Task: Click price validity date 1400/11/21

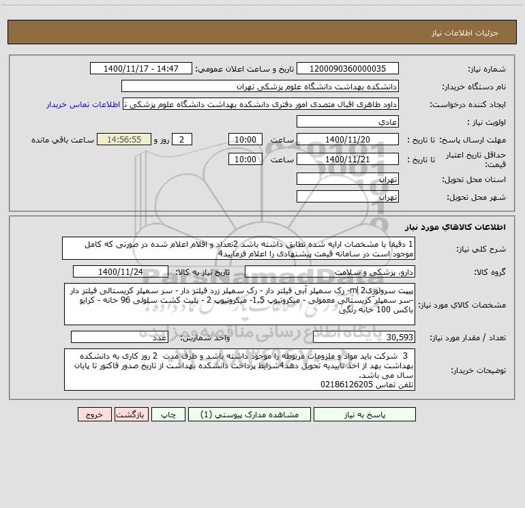Action: (348, 159)
